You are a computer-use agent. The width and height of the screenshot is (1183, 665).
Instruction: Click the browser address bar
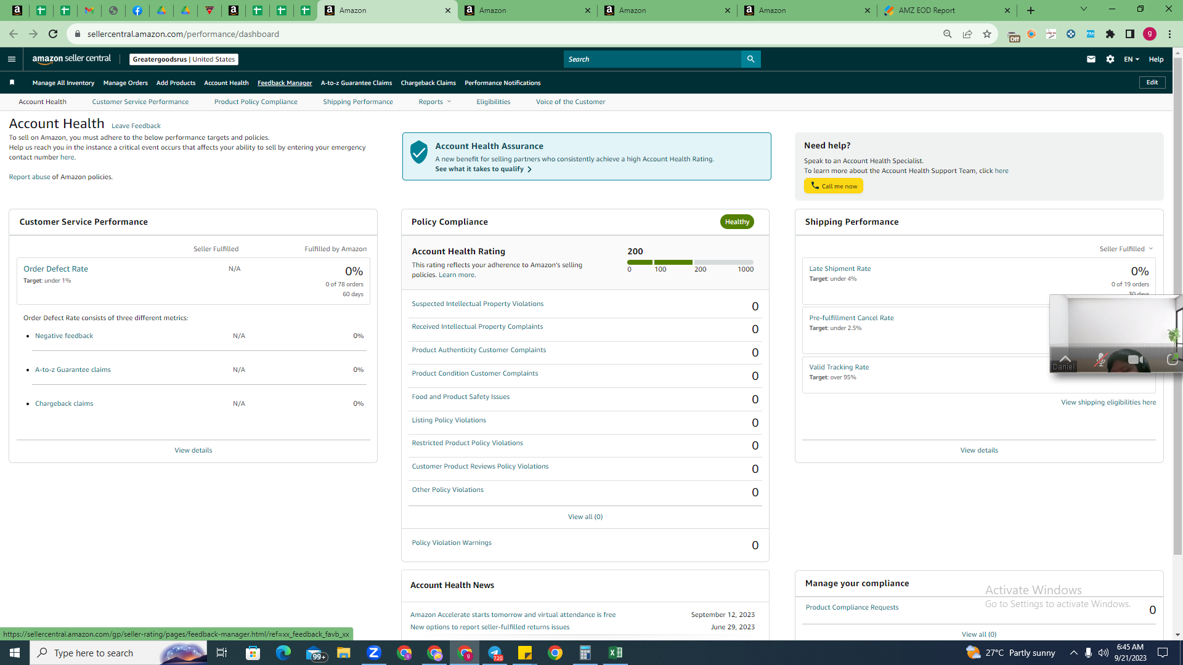[505, 34]
